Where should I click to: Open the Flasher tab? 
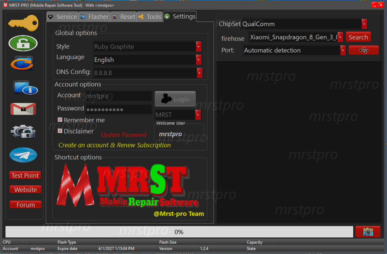pos(94,17)
